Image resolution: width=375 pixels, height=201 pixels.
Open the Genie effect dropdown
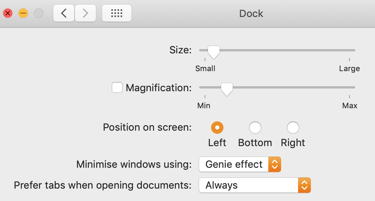(240, 164)
